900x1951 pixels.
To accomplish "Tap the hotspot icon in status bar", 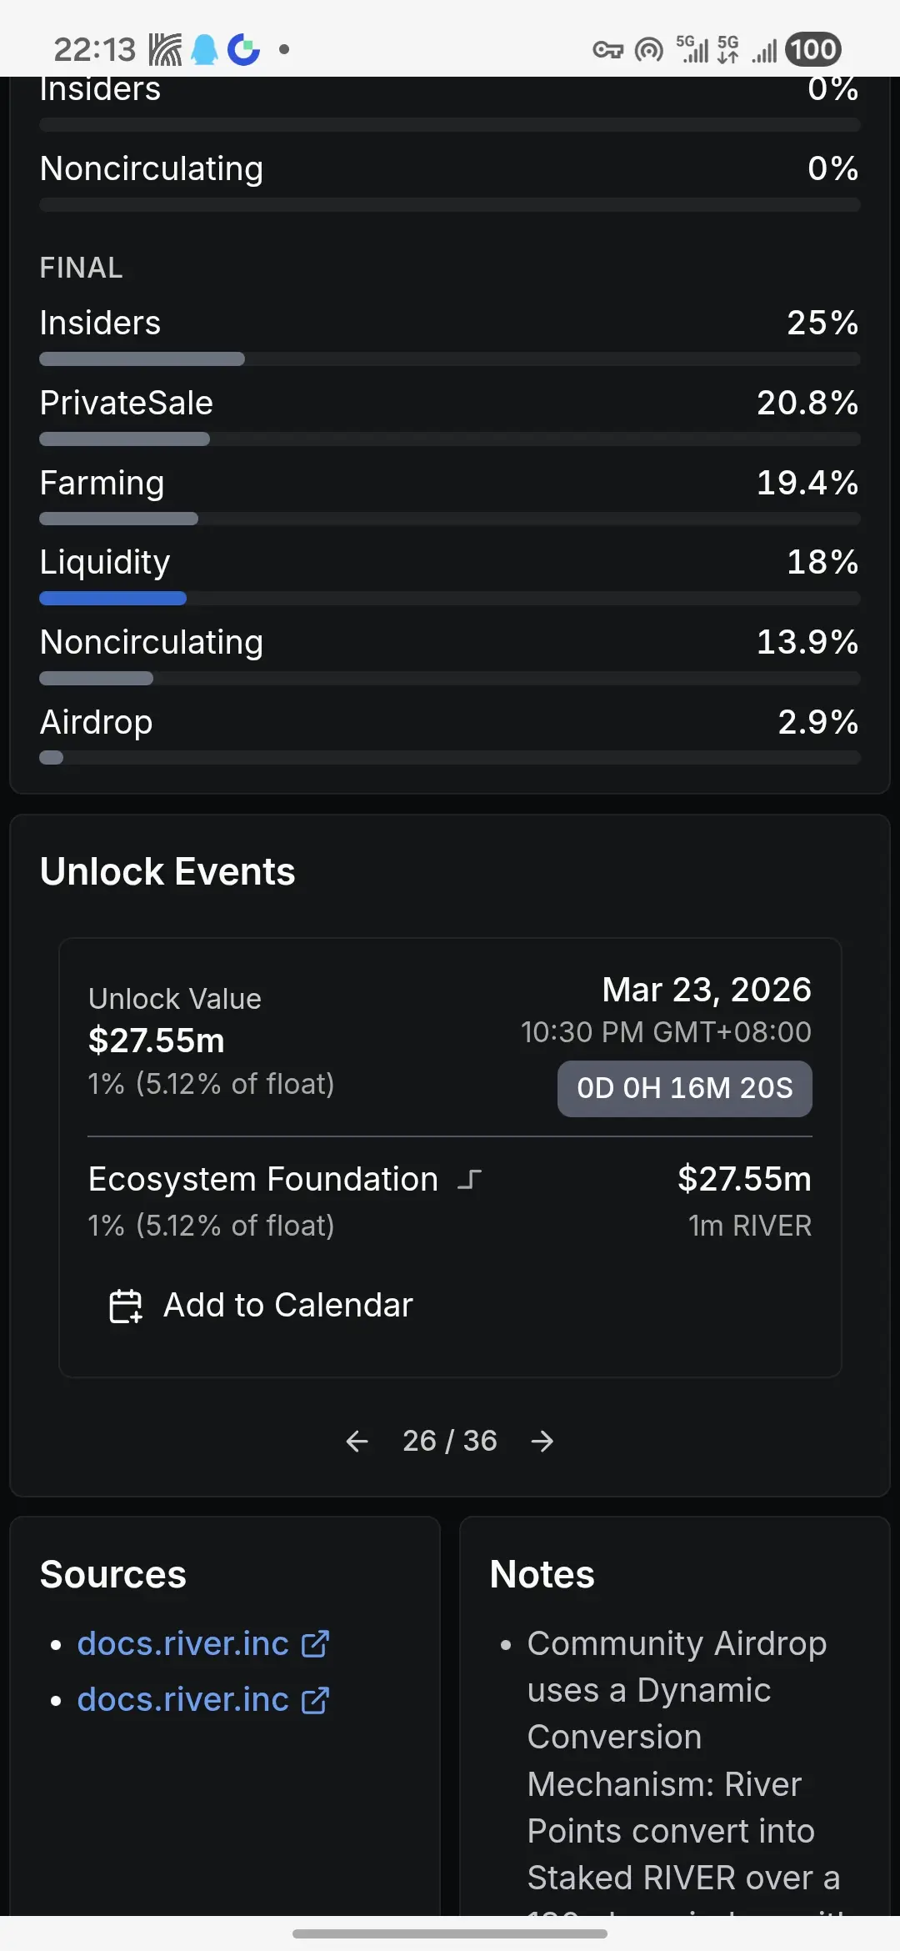I will [649, 50].
